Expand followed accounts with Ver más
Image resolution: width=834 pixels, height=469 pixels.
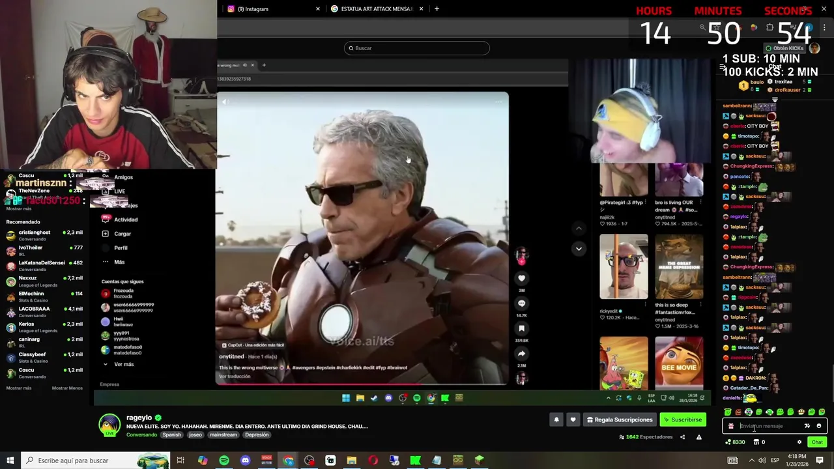coord(118,364)
